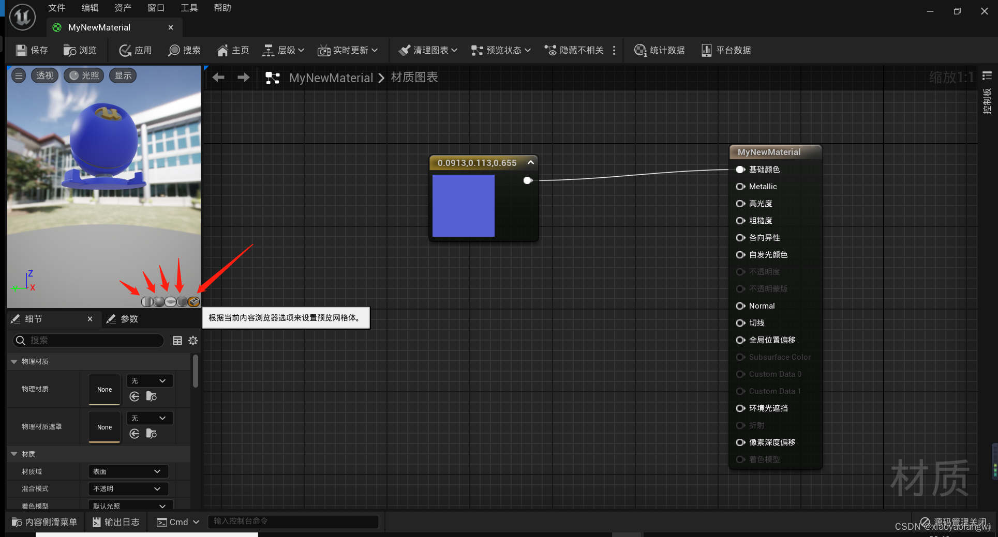Image resolution: width=998 pixels, height=537 pixels.
Task: Open 统计数据 statistics panel
Action: point(660,50)
